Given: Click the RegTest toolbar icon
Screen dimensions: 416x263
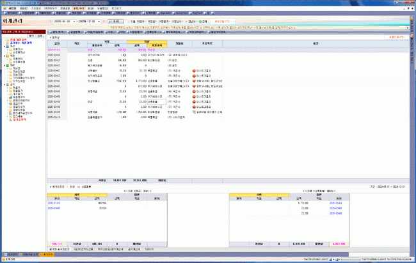Looking at the screenshot, I should point(191,13).
